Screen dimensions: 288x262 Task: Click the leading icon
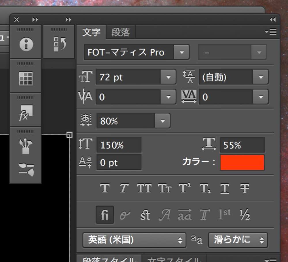coord(189,76)
